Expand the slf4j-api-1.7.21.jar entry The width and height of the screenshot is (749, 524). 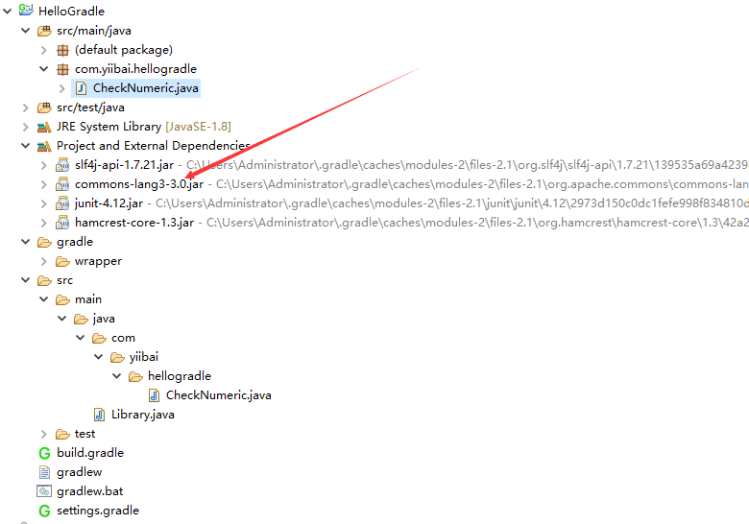44,165
